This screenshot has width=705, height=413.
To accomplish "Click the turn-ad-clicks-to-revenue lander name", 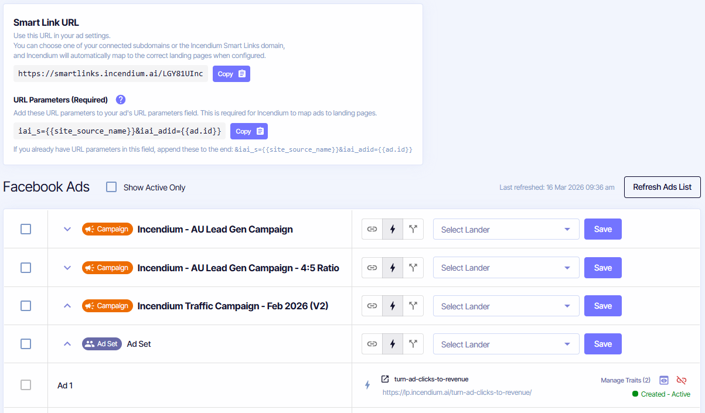I will click(431, 379).
